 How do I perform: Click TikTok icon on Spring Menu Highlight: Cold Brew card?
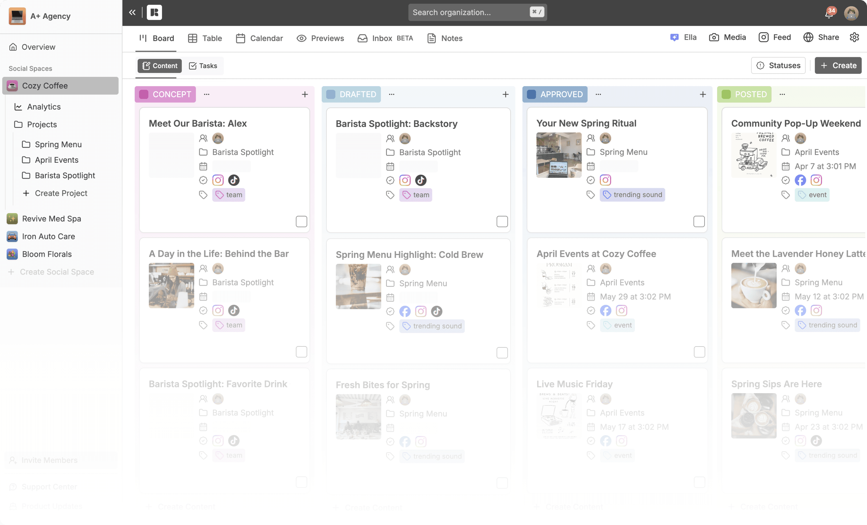[x=437, y=311]
